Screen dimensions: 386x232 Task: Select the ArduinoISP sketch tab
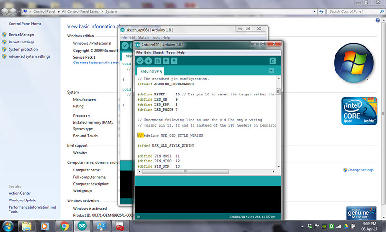coord(151,71)
